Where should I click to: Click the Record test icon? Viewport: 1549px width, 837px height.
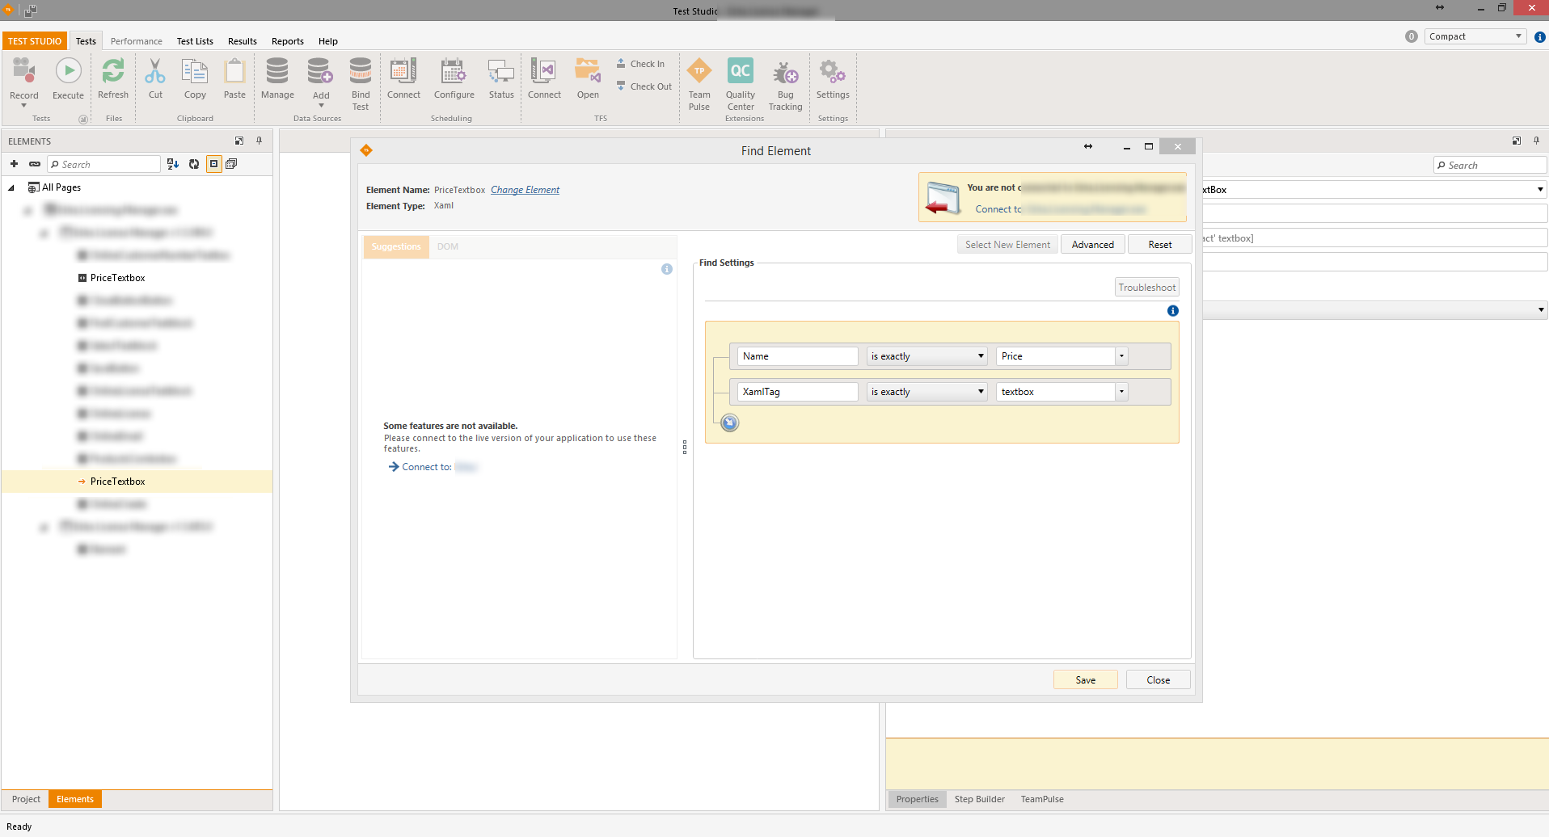pos(23,72)
